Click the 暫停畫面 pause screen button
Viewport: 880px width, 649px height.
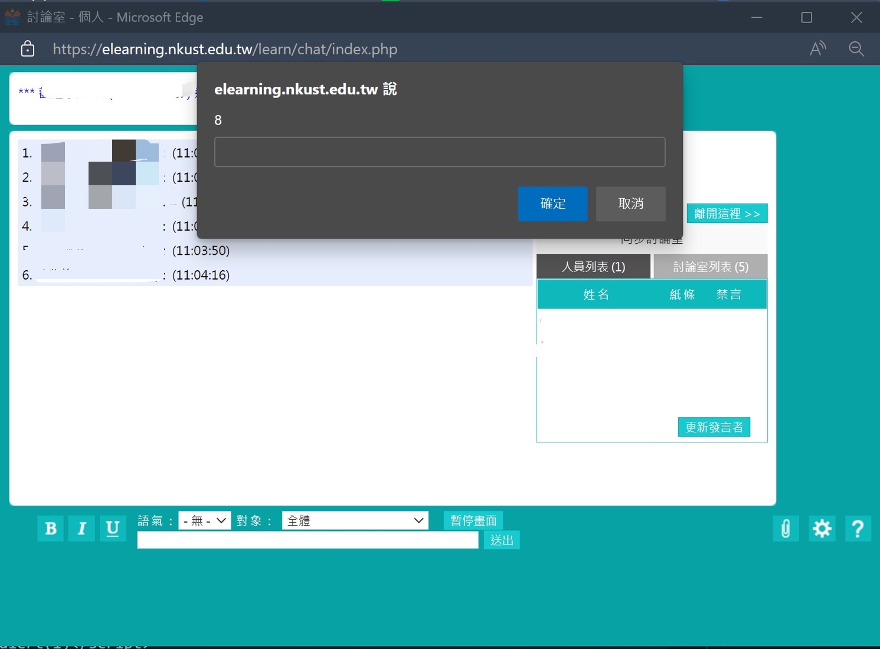coord(473,520)
